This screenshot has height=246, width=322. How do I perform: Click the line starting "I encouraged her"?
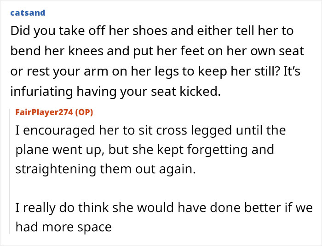click(150, 130)
